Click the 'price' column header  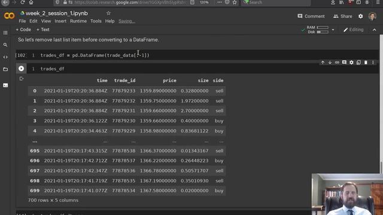[x=169, y=81]
